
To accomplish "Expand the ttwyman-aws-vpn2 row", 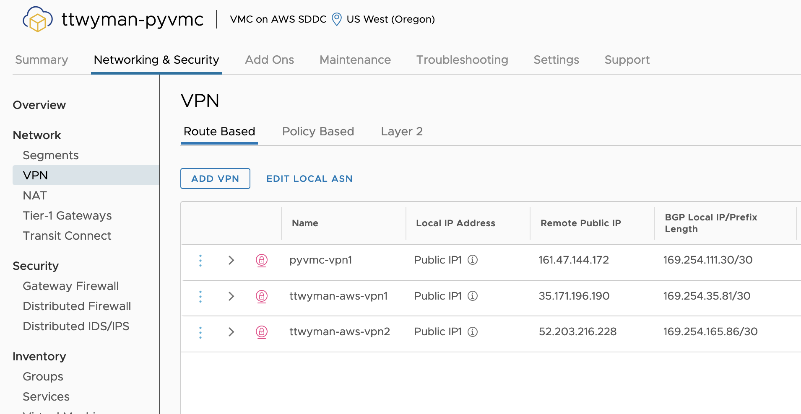I will [x=231, y=332].
